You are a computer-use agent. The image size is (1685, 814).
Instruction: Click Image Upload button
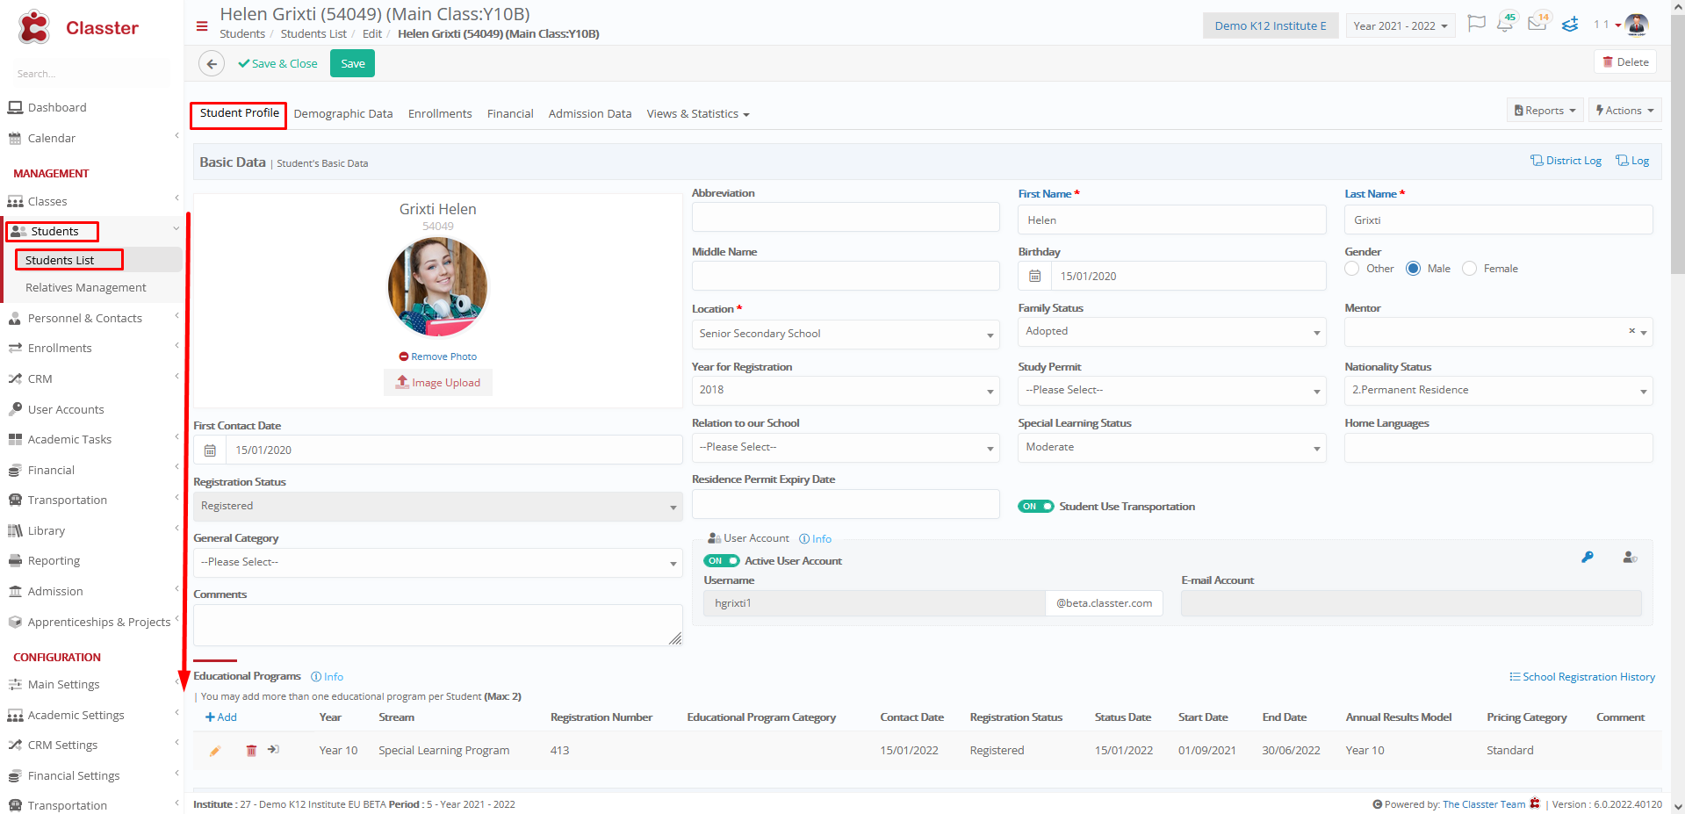click(x=438, y=383)
